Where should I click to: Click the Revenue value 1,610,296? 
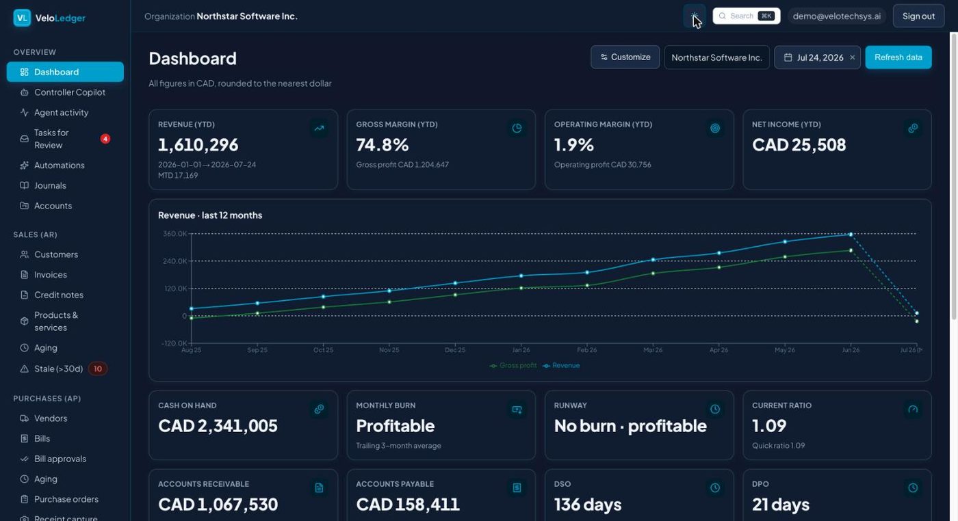pyautogui.click(x=198, y=144)
